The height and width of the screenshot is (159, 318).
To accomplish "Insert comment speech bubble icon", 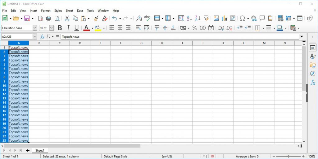I will point(262,18).
